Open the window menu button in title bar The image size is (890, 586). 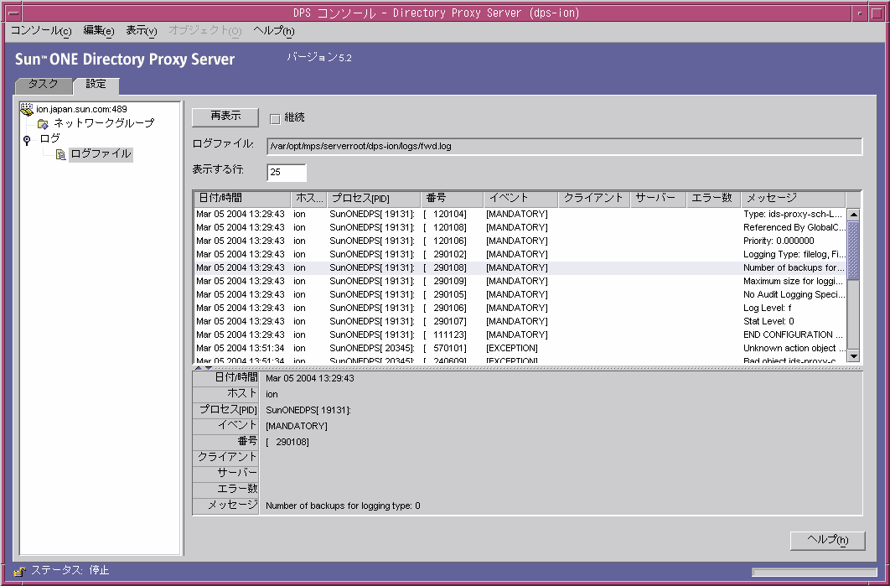[x=15, y=13]
